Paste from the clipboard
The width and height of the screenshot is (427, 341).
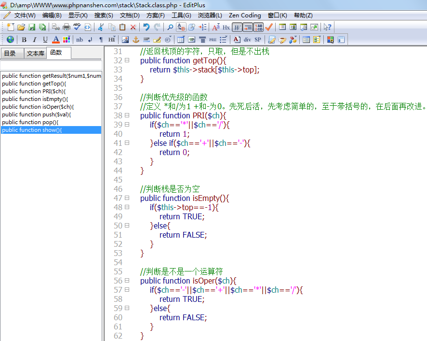click(122, 27)
